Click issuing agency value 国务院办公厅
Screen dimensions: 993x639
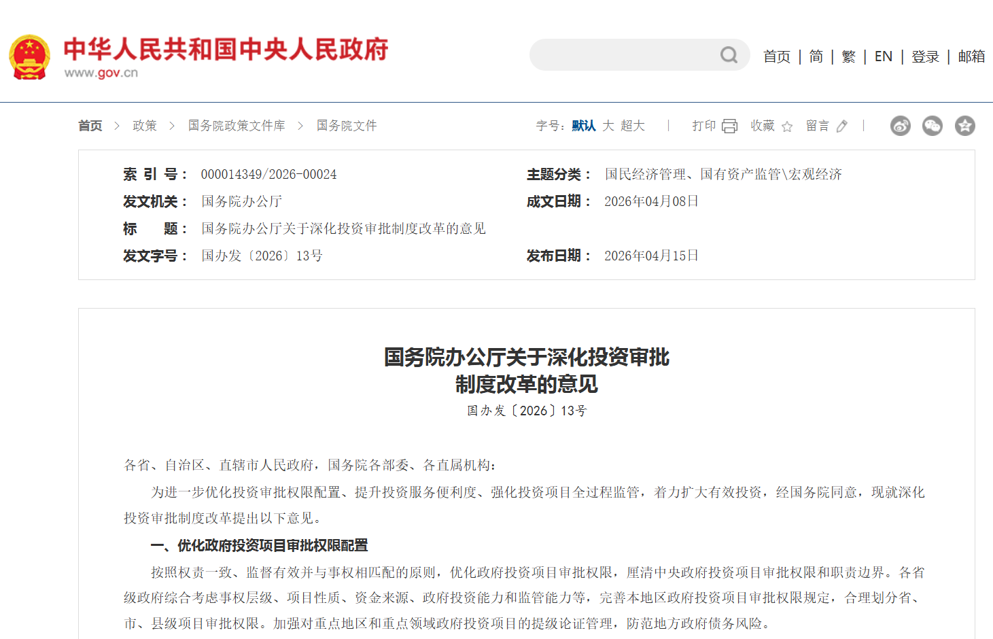241,202
